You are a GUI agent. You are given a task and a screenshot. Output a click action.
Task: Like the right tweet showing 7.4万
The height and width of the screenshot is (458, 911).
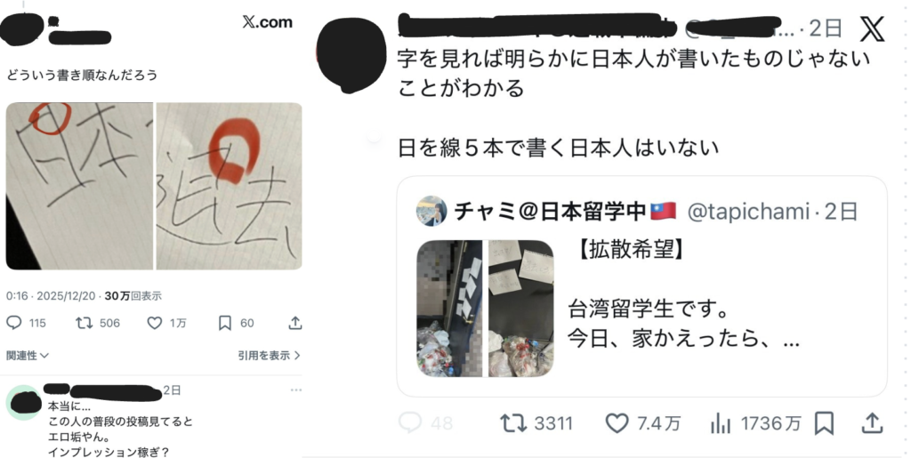click(x=617, y=423)
